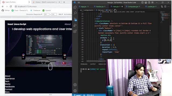This screenshot has width=172, height=96.
Task: Click the Saad JavaScript logo text
Action: pyautogui.click(x=17, y=24)
